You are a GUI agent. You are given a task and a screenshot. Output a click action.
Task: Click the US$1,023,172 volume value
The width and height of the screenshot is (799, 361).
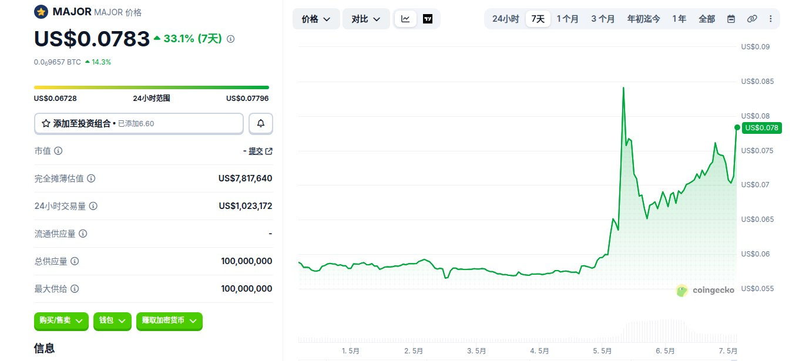246,206
